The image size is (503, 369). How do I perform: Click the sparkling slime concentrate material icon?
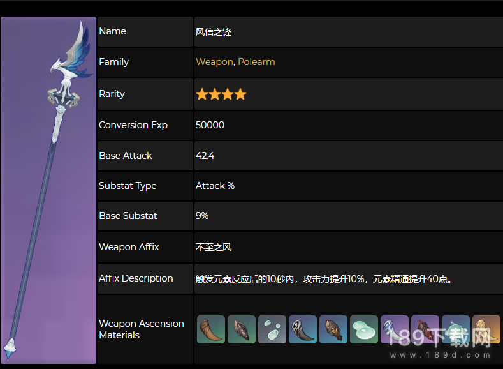(x=456, y=329)
